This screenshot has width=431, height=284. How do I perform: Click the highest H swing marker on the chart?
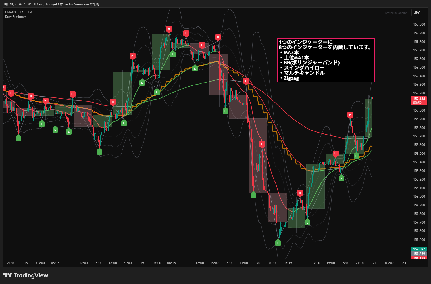click(x=169, y=29)
